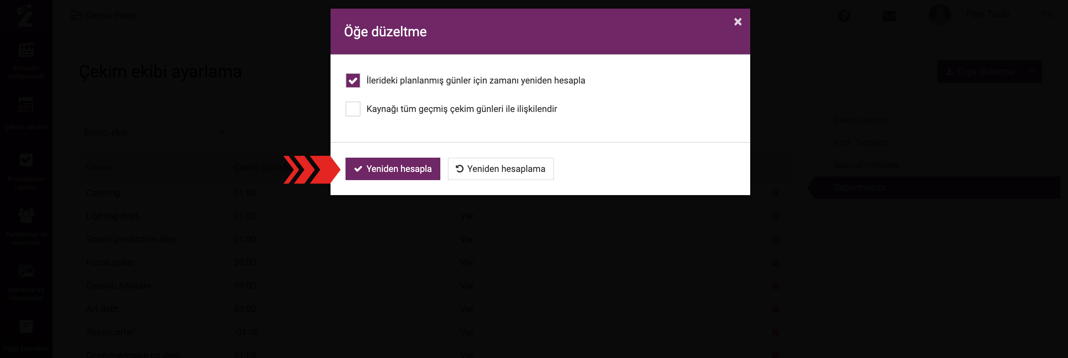Click the Art dept. row title

[103, 309]
